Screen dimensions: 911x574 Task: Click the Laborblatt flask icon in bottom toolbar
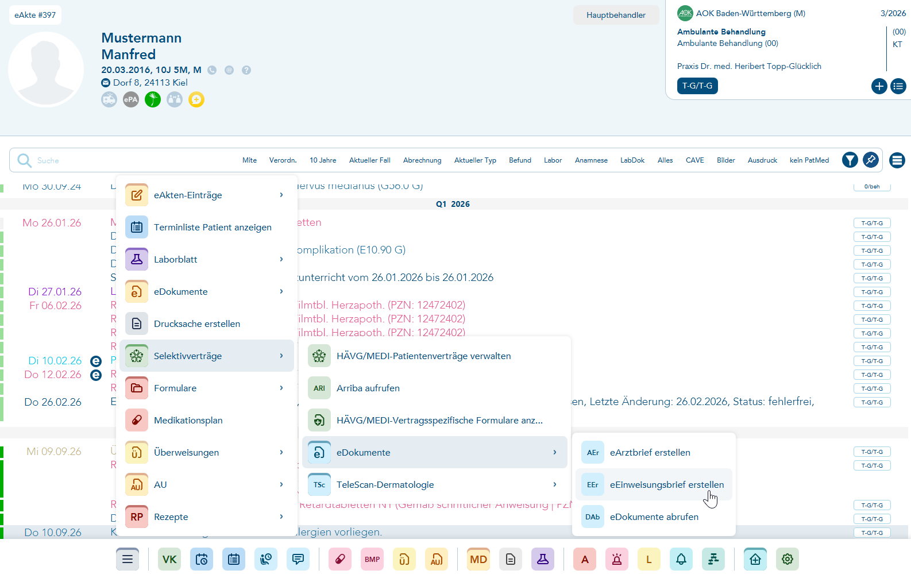click(543, 559)
